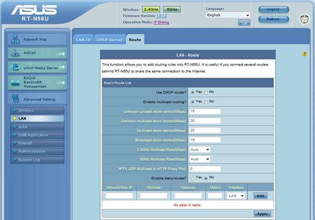This screenshot has height=220, width=315.
Task: Click the Network Map icon in sidebar
Action: 14,40
